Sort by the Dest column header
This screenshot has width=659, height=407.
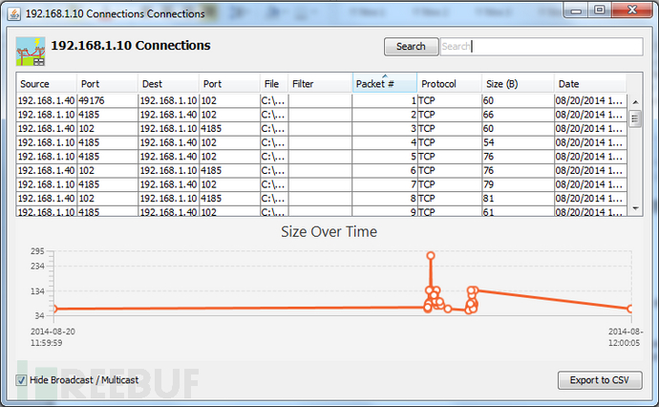tap(168, 84)
